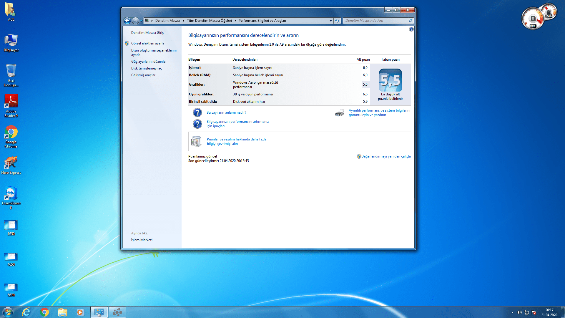Expand Denetim Masası breadcrumb arrow
Image resolution: width=565 pixels, height=318 pixels.
[183, 21]
